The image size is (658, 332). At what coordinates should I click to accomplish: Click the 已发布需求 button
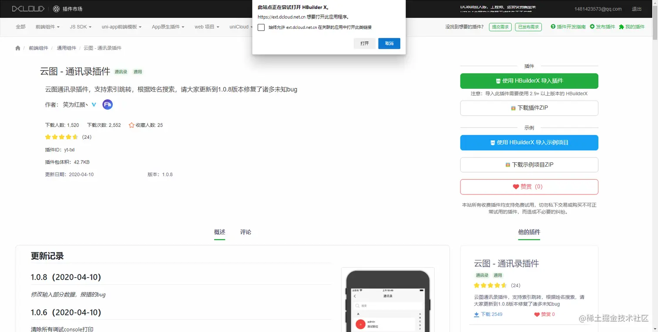[528, 27]
